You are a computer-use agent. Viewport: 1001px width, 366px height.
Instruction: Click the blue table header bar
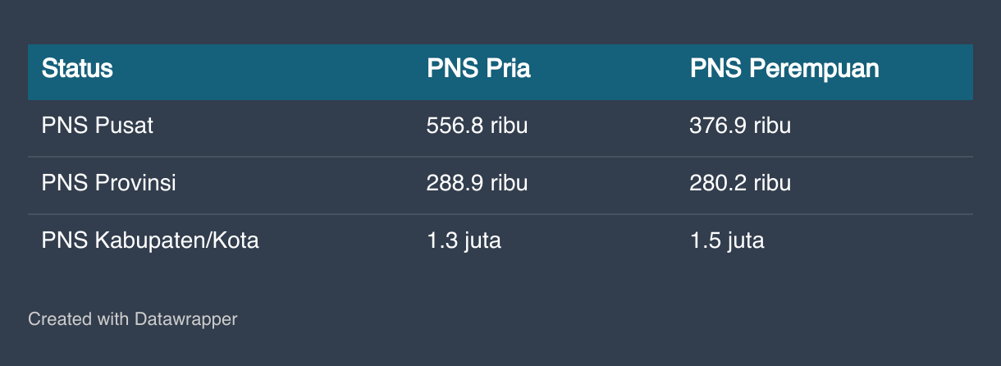coord(500,72)
